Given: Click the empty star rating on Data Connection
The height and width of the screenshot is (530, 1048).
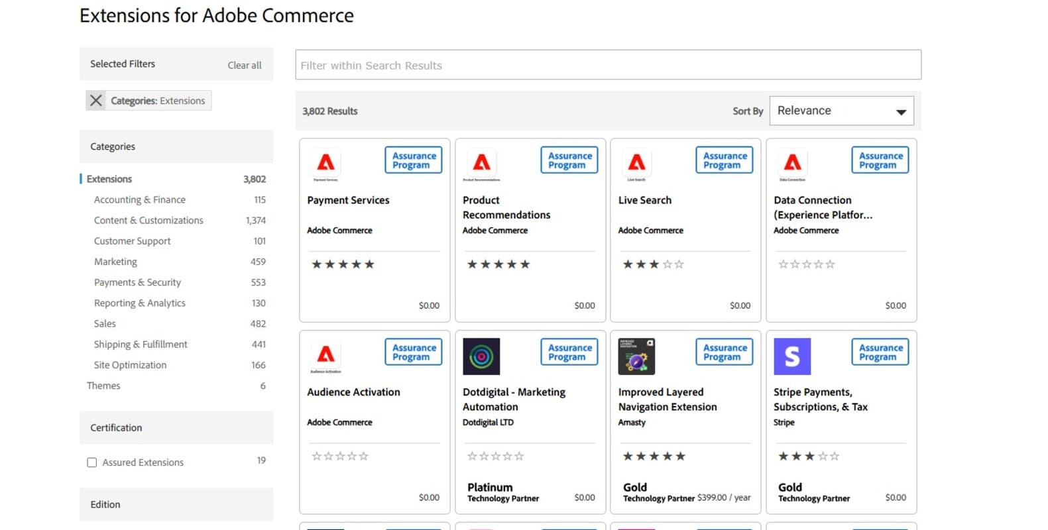Looking at the screenshot, I should (x=807, y=264).
